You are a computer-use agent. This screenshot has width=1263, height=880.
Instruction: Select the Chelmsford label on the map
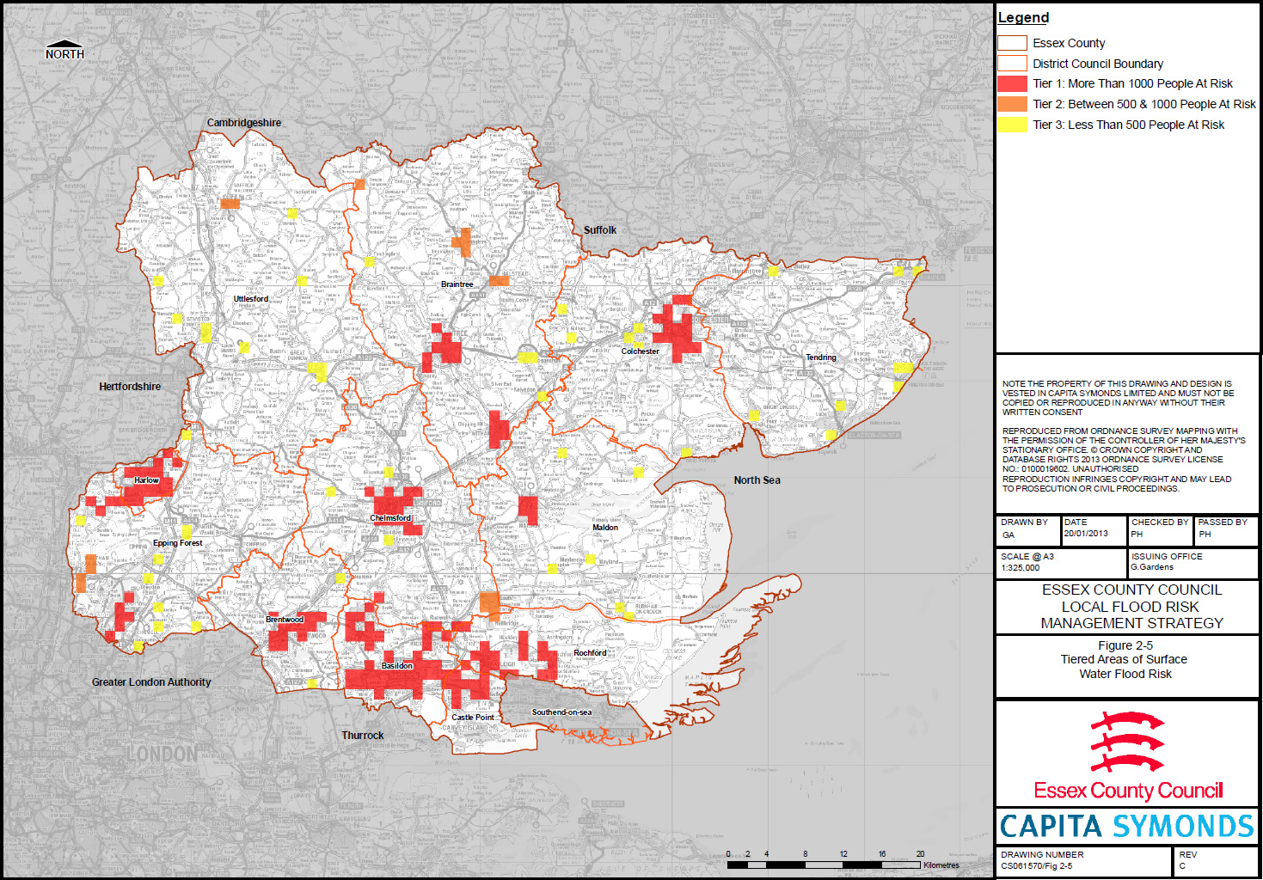390,518
